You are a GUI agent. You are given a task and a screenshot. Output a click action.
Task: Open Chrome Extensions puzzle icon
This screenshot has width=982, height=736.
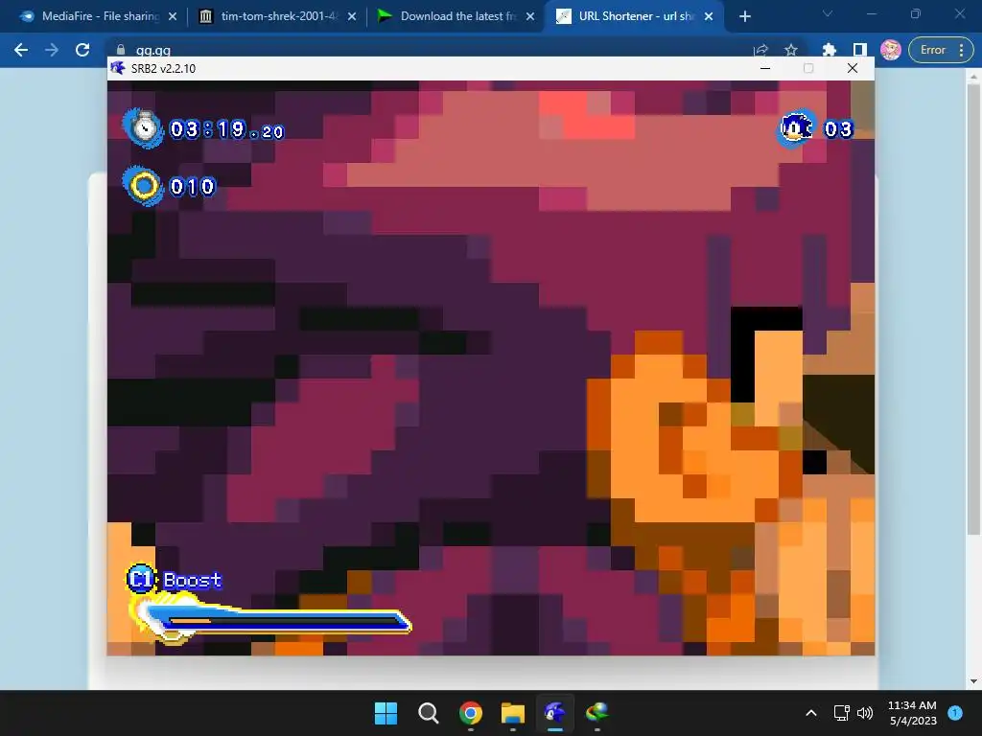pos(830,50)
